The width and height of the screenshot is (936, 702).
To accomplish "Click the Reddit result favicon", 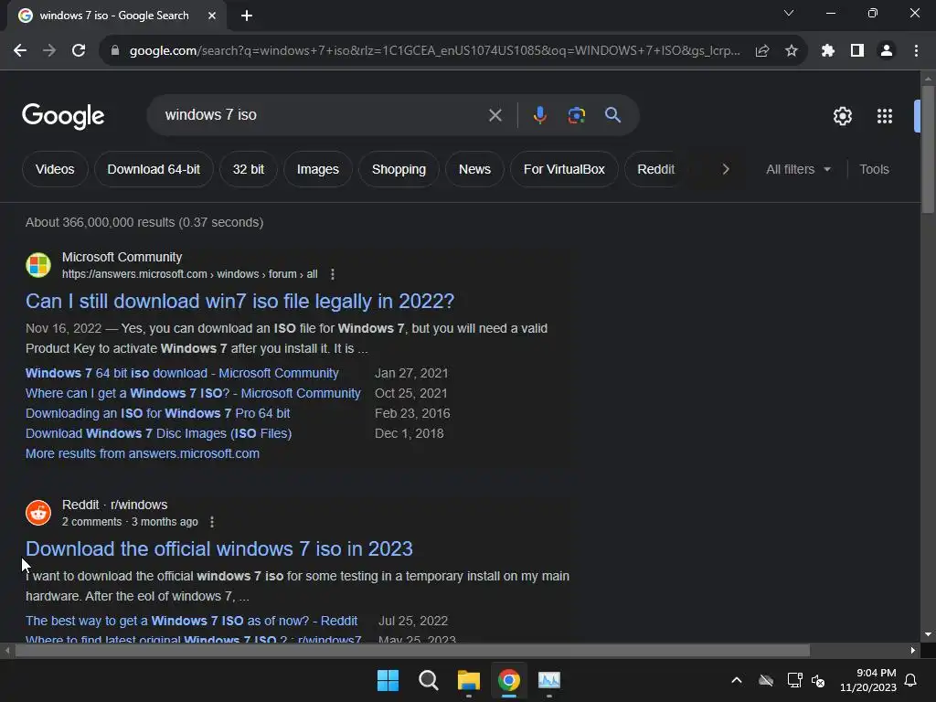I will tap(38, 513).
